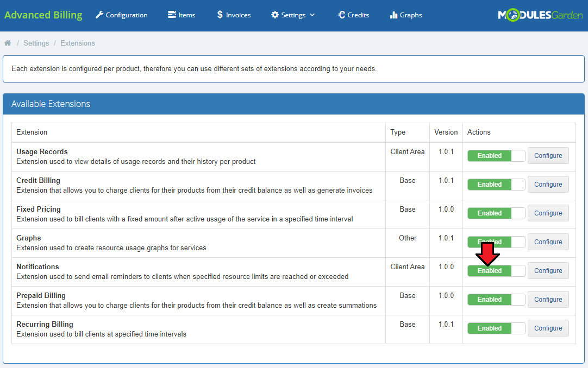Click the Available Extensions panel heading
The width and height of the screenshot is (588, 368).
(51, 104)
